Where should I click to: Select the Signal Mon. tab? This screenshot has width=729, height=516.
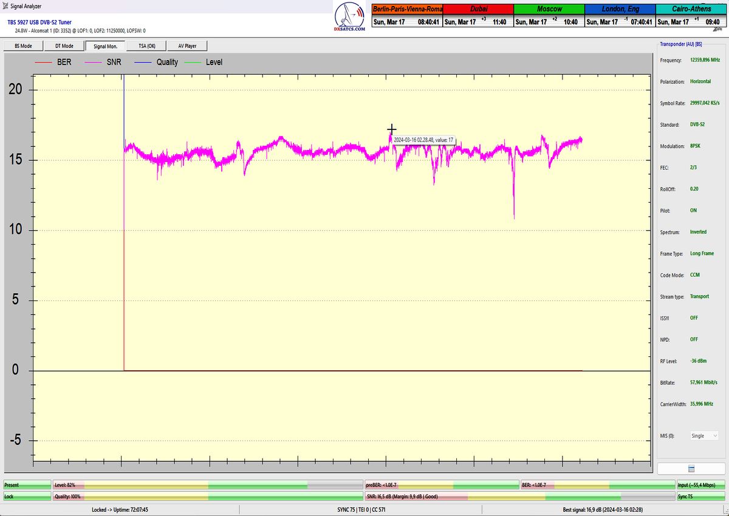[x=105, y=46]
